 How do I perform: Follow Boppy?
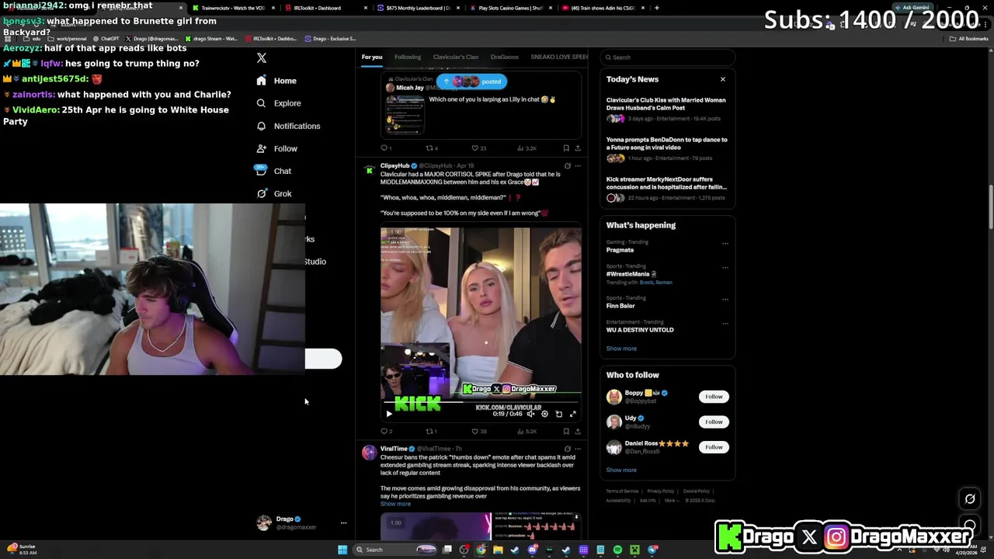714,397
